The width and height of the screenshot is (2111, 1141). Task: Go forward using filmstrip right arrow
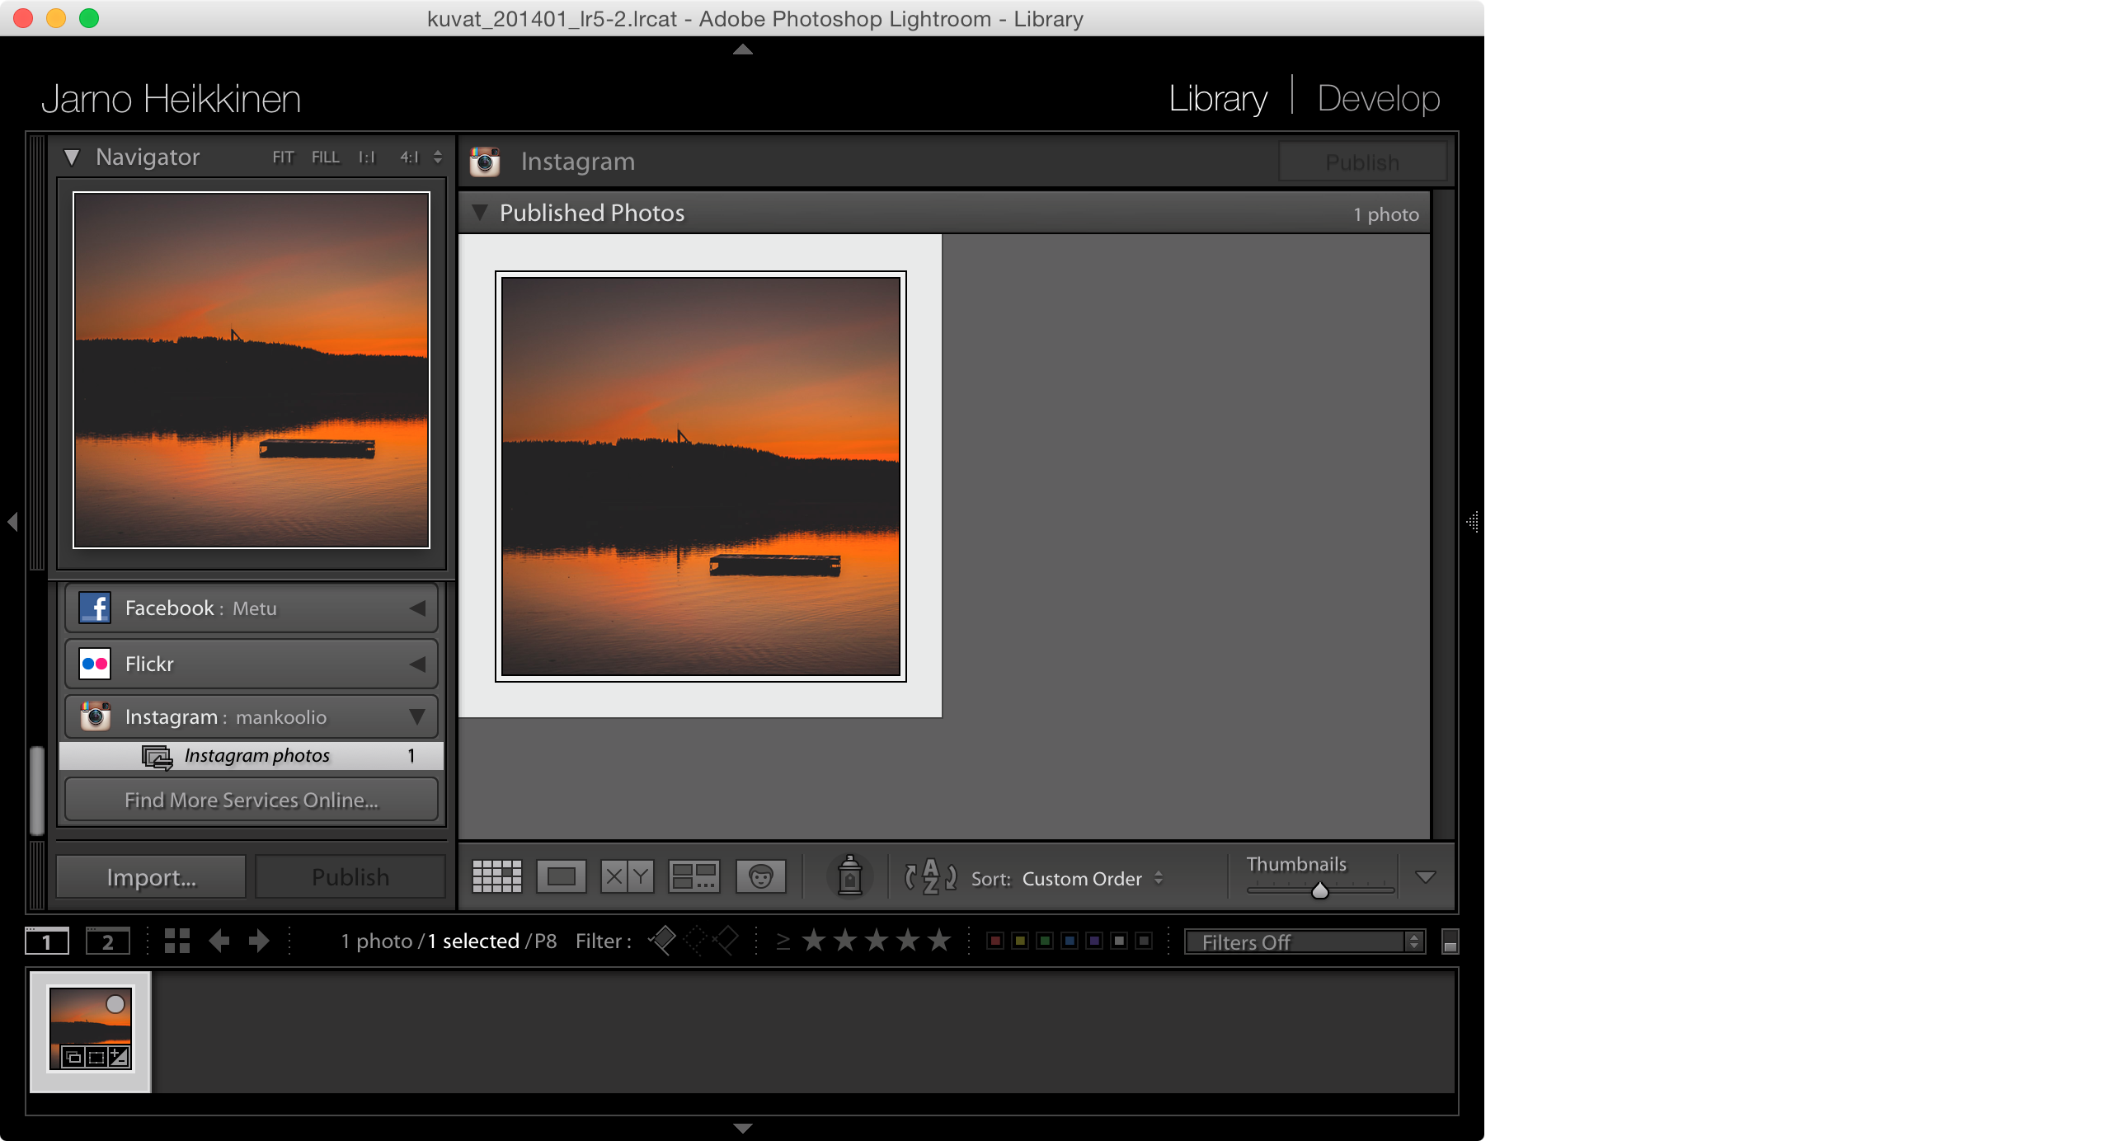click(259, 941)
